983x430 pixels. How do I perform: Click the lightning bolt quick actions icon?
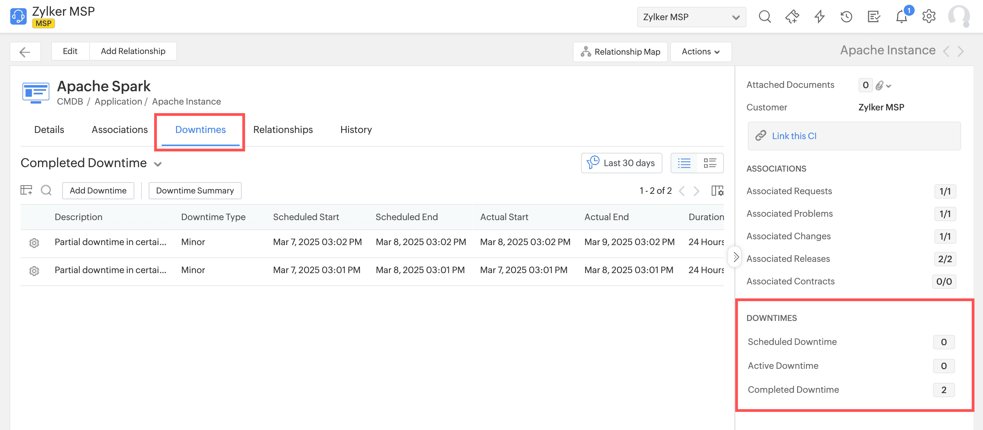click(x=819, y=17)
